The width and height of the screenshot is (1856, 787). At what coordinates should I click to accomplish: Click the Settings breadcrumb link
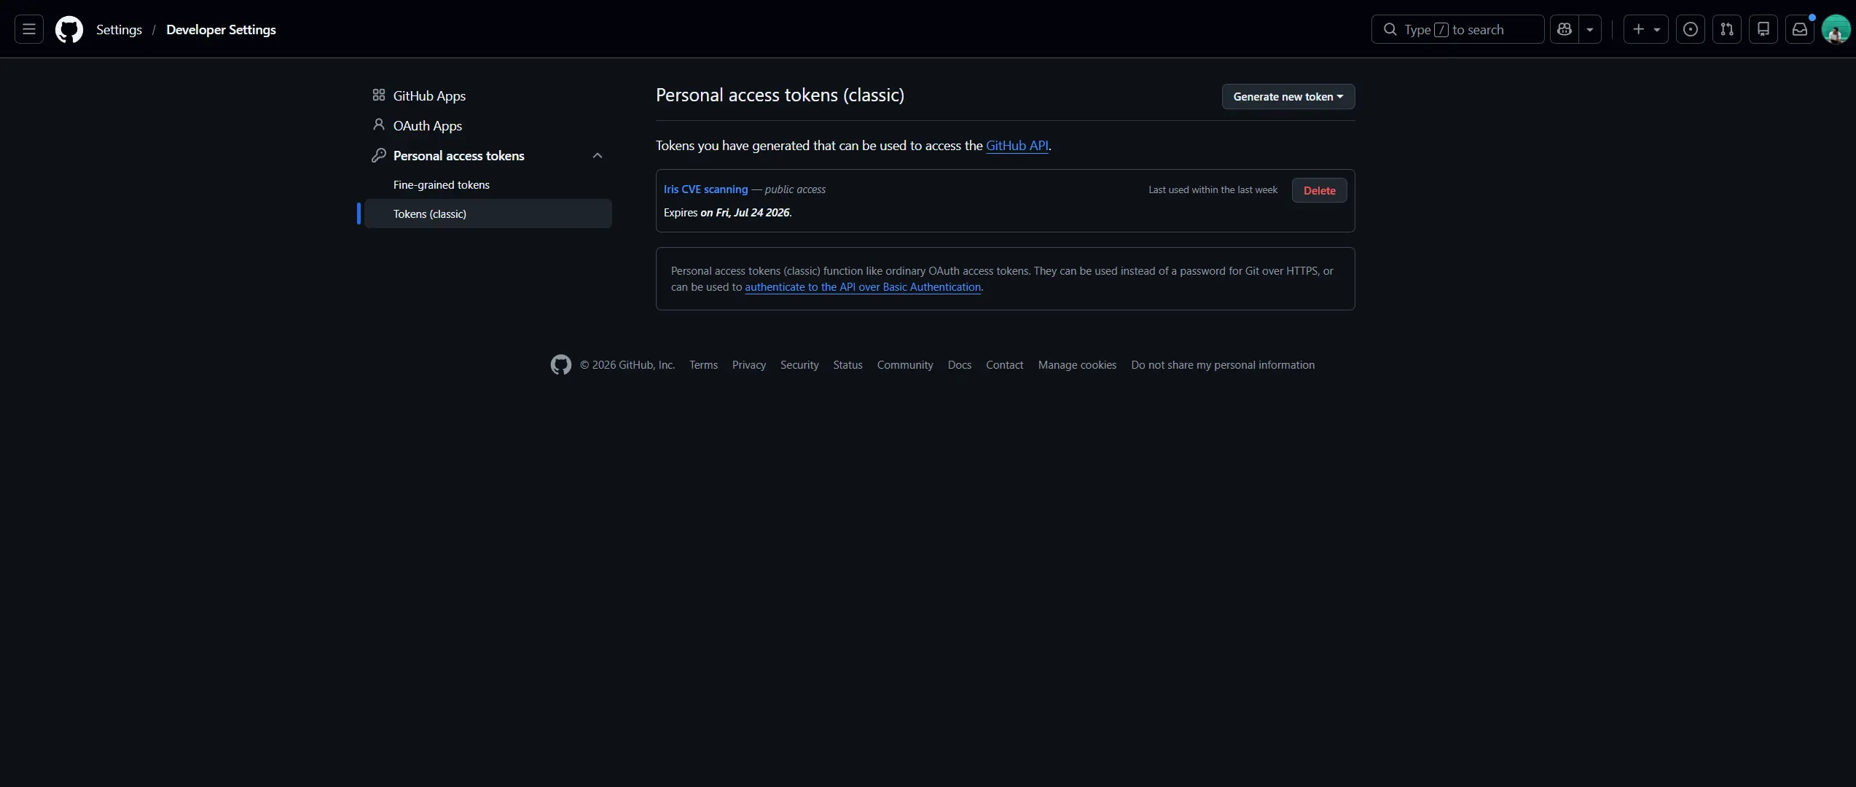[x=119, y=30]
